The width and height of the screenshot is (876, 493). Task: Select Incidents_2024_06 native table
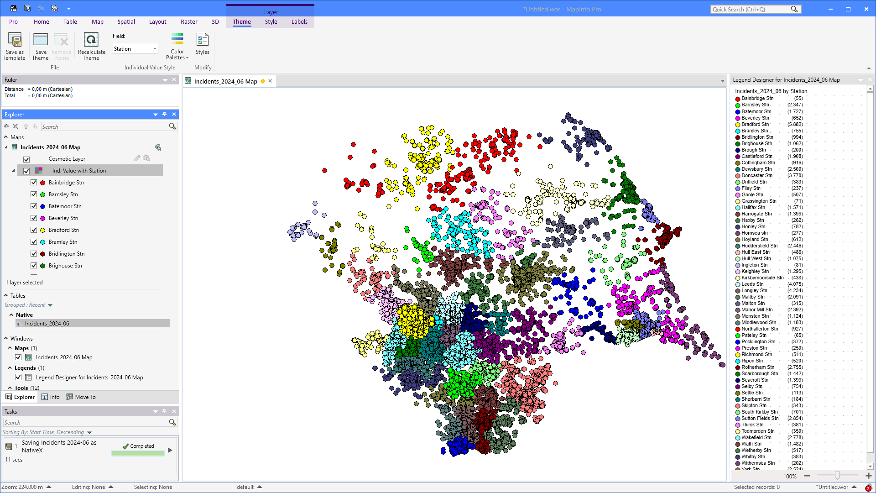(47, 324)
